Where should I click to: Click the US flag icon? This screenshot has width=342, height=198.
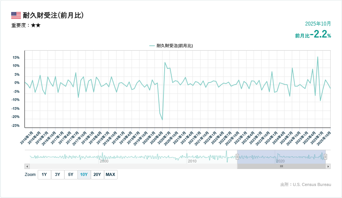coord(16,15)
